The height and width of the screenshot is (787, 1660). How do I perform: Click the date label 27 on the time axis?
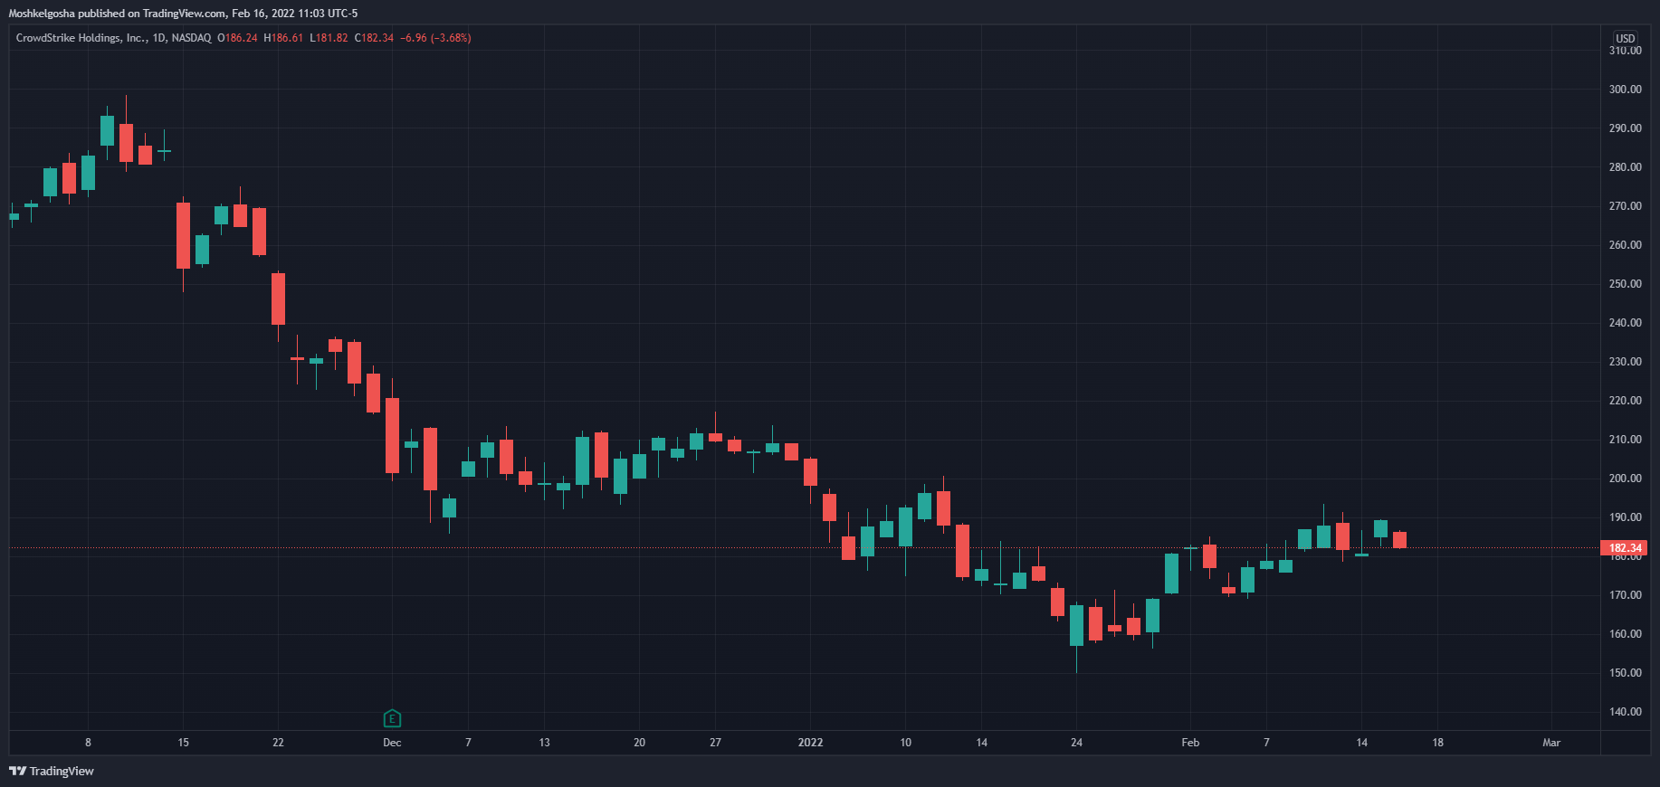[715, 743]
